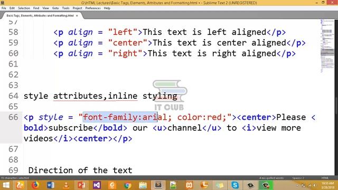
Task: Open the system clock and date
Action: pyautogui.click(x=327, y=185)
